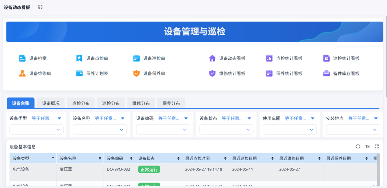Switch to the 维修分布 tab
The height and width of the screenshot is (188, 387).
pyautogui.click(x=141, y=103)
